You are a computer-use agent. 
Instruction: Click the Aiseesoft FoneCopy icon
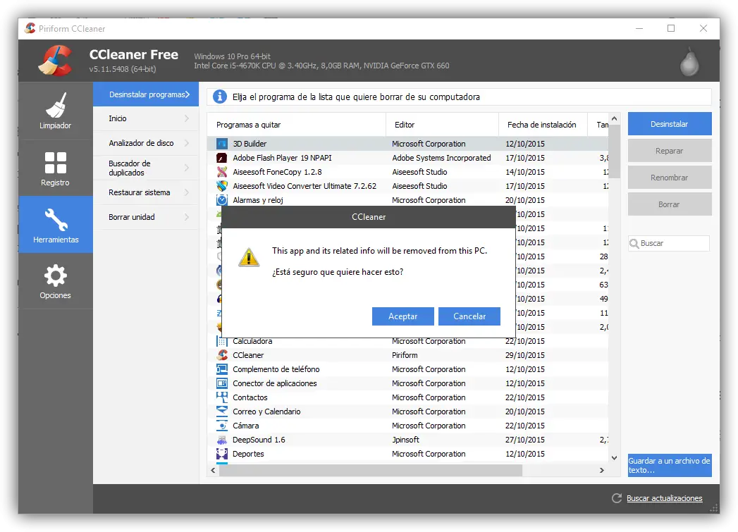tap(222, 172)
